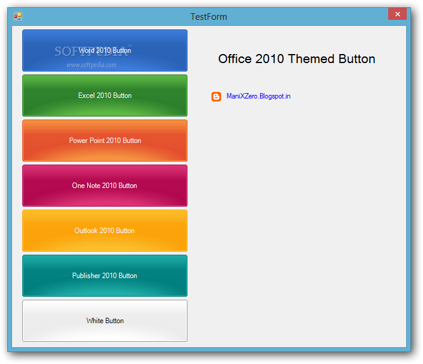The image size is (423, 364).
Task: Click the TestForm title text
Action: (209, 17)
